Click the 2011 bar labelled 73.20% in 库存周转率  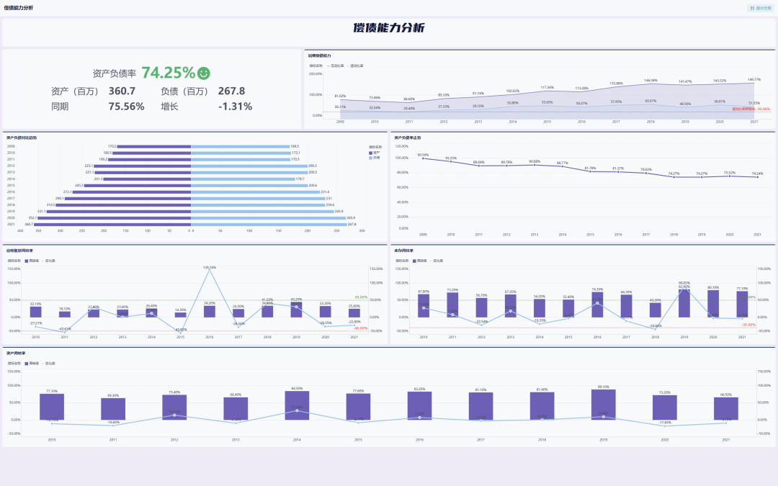point(452,305)
